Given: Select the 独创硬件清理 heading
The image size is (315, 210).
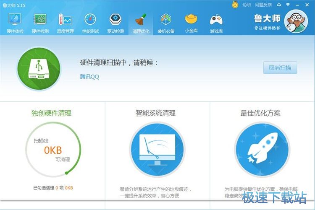Looking at the screenshot, I should point(51,113).
